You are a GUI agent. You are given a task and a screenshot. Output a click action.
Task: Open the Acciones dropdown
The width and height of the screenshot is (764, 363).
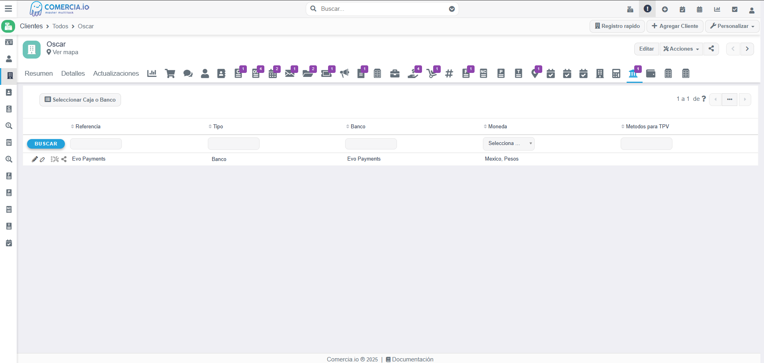[x=681, y=49]
